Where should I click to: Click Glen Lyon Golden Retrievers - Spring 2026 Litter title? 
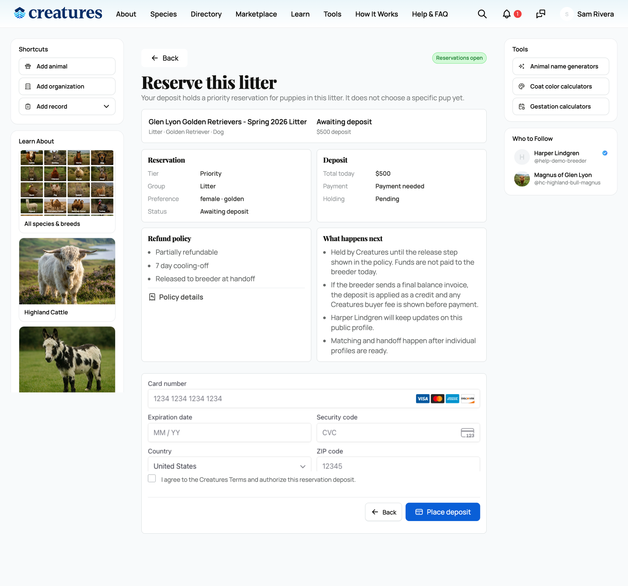click(x=228, y=122)
